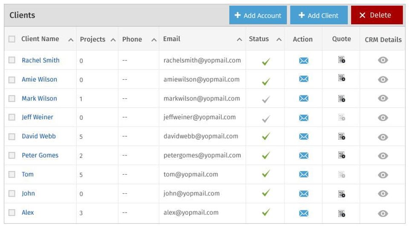This screenshot has height=227, width=409.
Task: Sort the Email column with its arrow
Action: coord(239,40)
